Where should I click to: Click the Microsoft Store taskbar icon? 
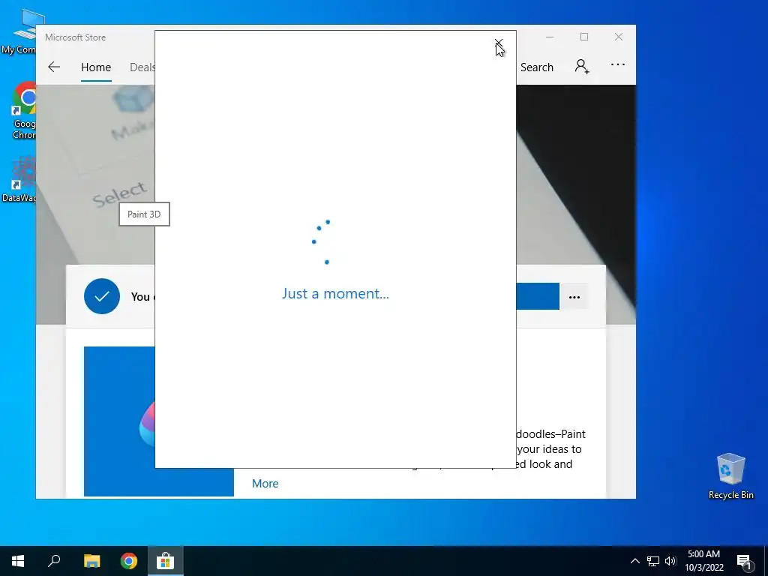[x=166, y=561]
